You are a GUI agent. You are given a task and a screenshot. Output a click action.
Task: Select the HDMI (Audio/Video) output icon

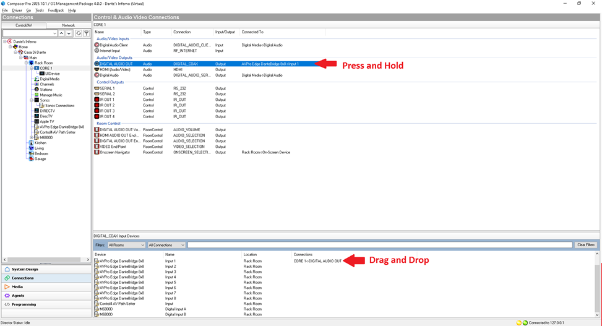(97, 69)
